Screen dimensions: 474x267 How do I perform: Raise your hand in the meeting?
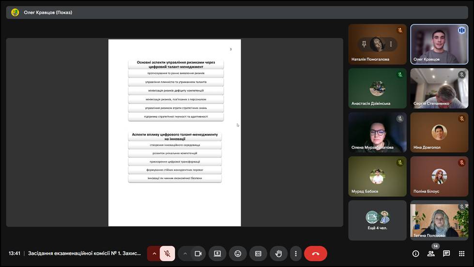tap(278, 253)
